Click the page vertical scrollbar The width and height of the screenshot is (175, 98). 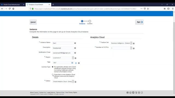pos(174,53)
